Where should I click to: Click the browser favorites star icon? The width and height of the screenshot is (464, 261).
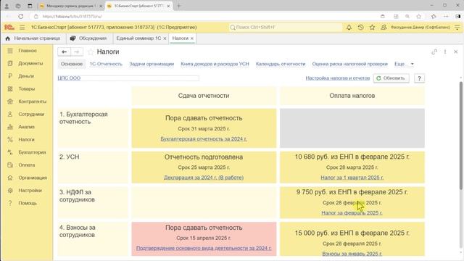(x=419, y=16)
